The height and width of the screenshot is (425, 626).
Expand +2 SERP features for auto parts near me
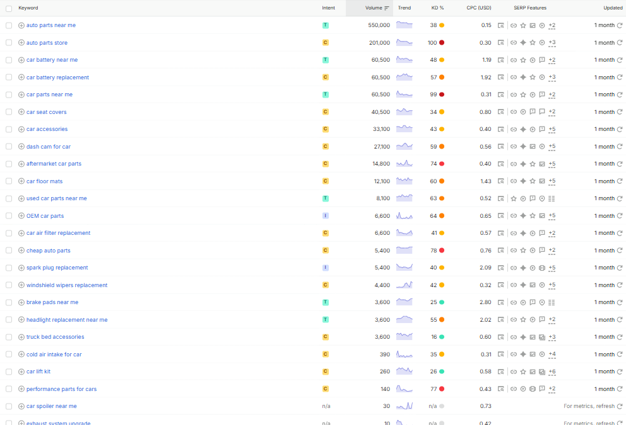coord(552,25)
